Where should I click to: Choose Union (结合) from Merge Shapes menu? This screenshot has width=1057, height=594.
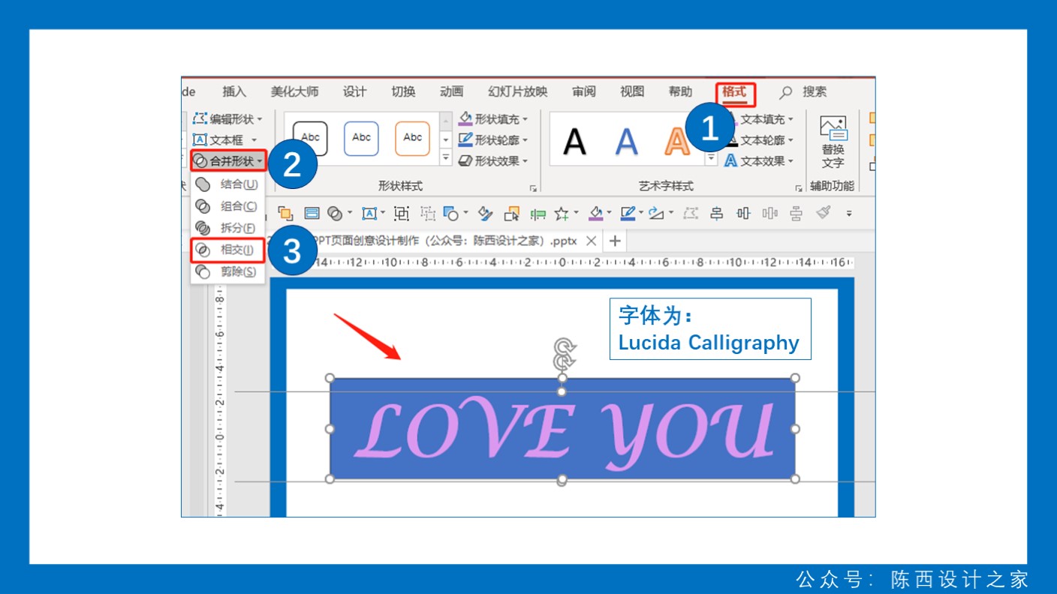pos(227,184)
